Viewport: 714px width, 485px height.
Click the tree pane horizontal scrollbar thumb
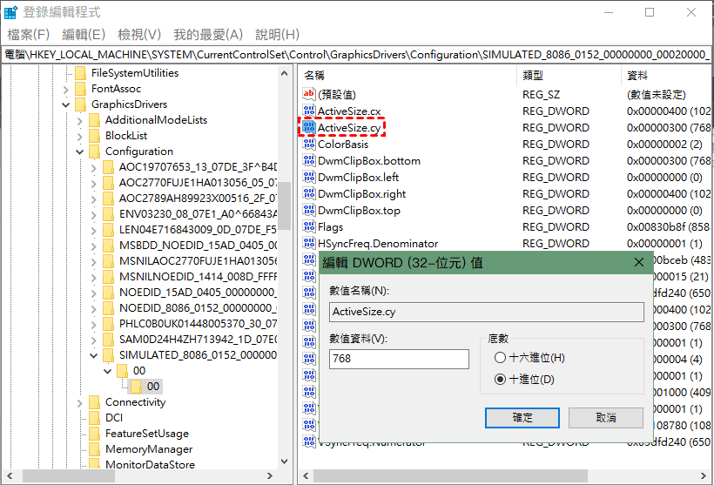click(68, 476)
